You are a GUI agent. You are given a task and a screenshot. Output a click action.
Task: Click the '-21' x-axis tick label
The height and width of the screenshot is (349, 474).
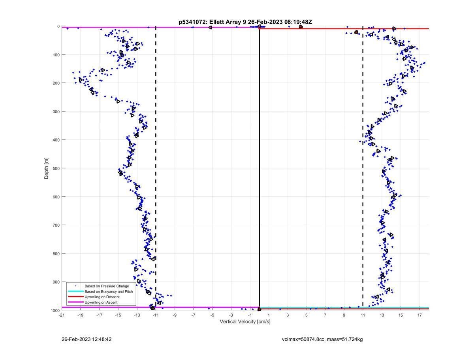pos(61,315)
